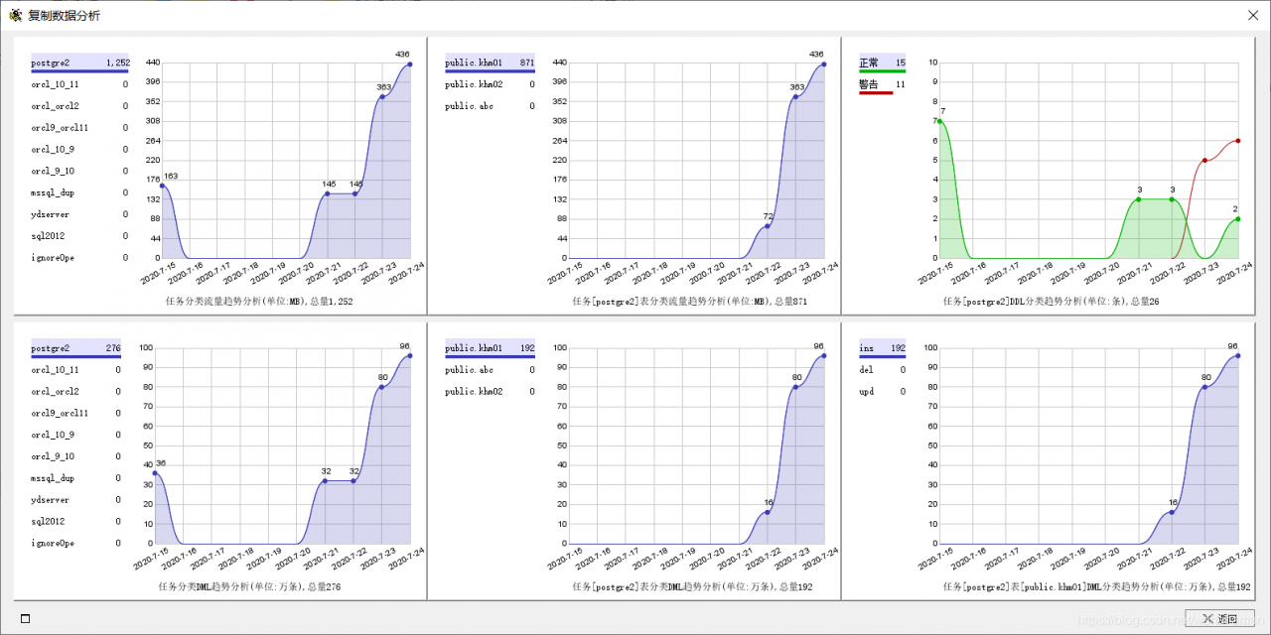Click the 363 point in 表分类流量 chart

click(795, 97)
